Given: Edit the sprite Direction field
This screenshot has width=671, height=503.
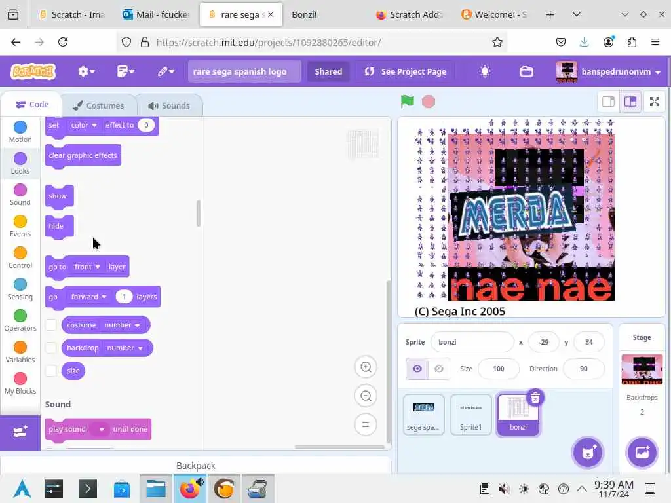Looking at the screenshot, I should tap(583, 369).
